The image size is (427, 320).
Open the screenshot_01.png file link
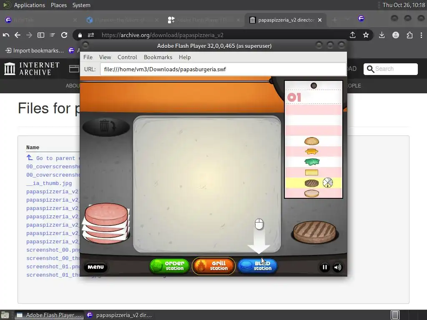(53, 267)
